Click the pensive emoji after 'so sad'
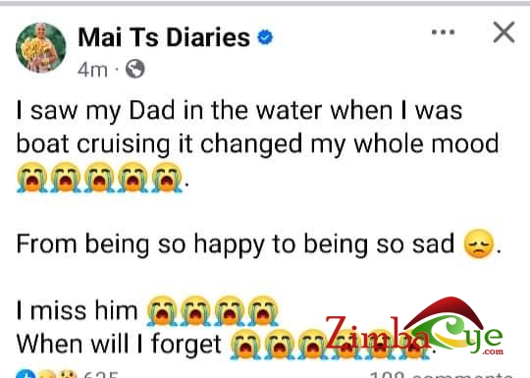The width and height of the screenshot is (530, 378). pyautogui.click(x=479, y=243)
